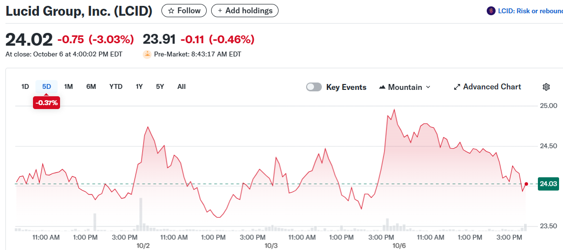563x250 pixels.
Task: Toggle the Key Events switch
Action: coord(314,87)
